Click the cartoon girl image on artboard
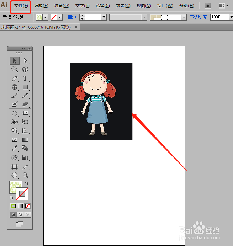Viewport: 233px width, 246px height. (101, 101)
